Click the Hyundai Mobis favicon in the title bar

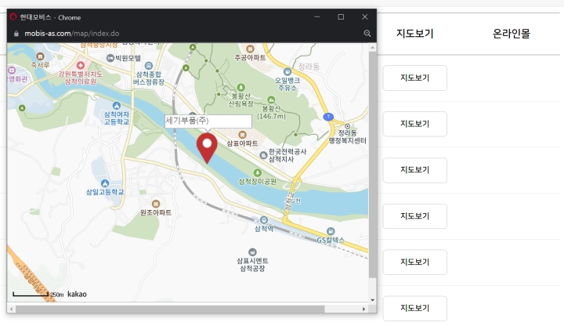(x=13, y=17)
